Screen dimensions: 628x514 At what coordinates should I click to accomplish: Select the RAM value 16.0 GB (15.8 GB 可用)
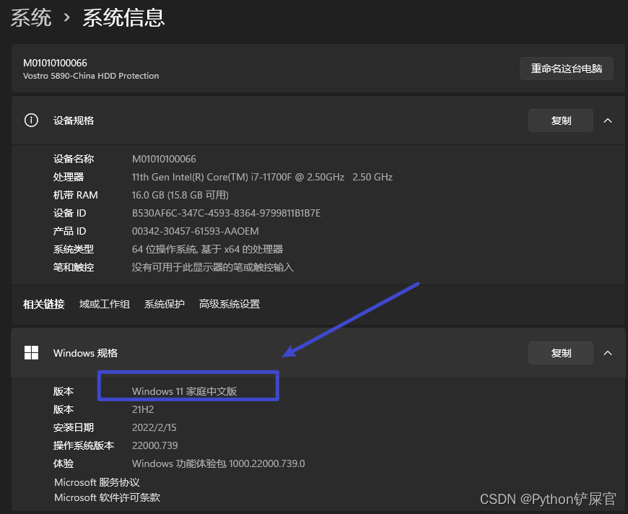pyautogui.click(x=180, y=195)
